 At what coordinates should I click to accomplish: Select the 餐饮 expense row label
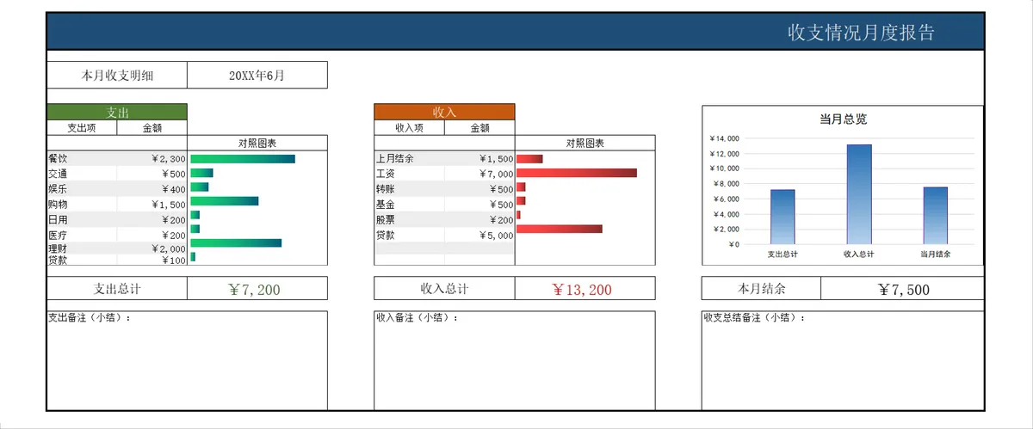coord(58,158)
